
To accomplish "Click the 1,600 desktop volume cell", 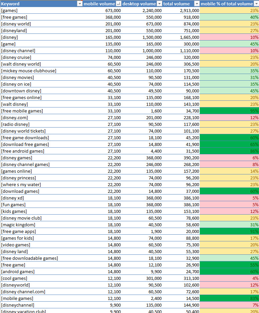I will [142, 111].
